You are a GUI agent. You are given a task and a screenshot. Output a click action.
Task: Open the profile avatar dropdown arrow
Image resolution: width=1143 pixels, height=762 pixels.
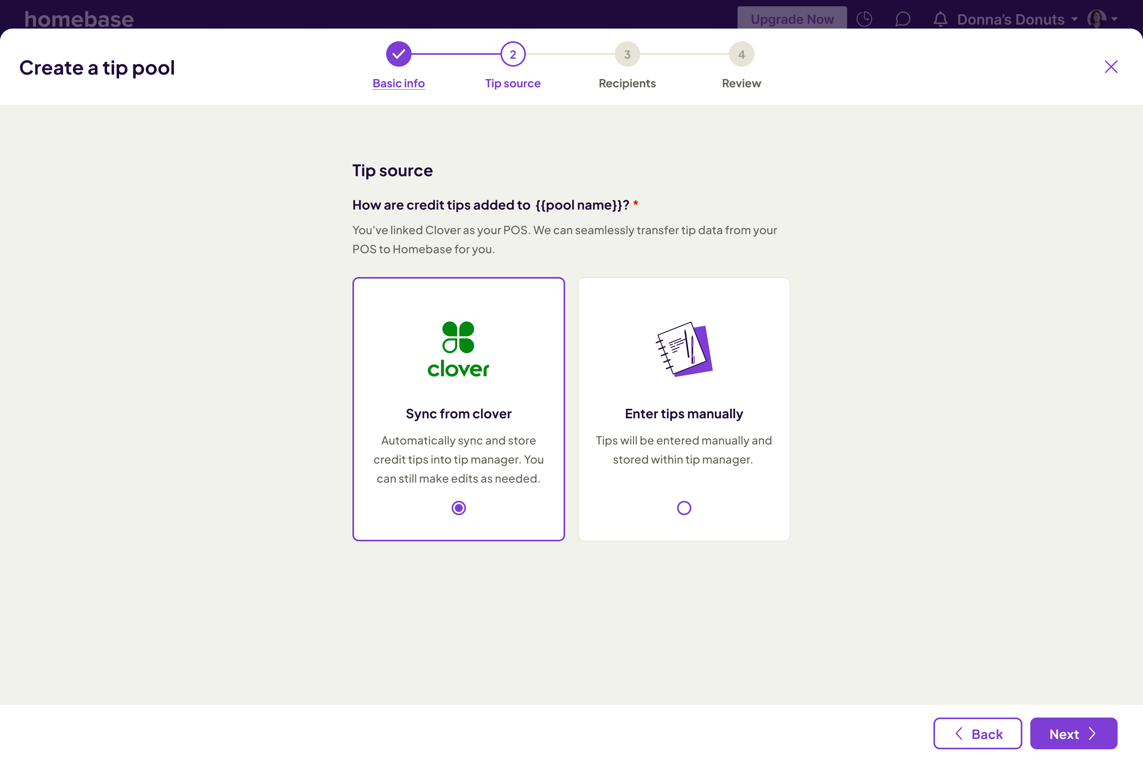point(1114,19)
